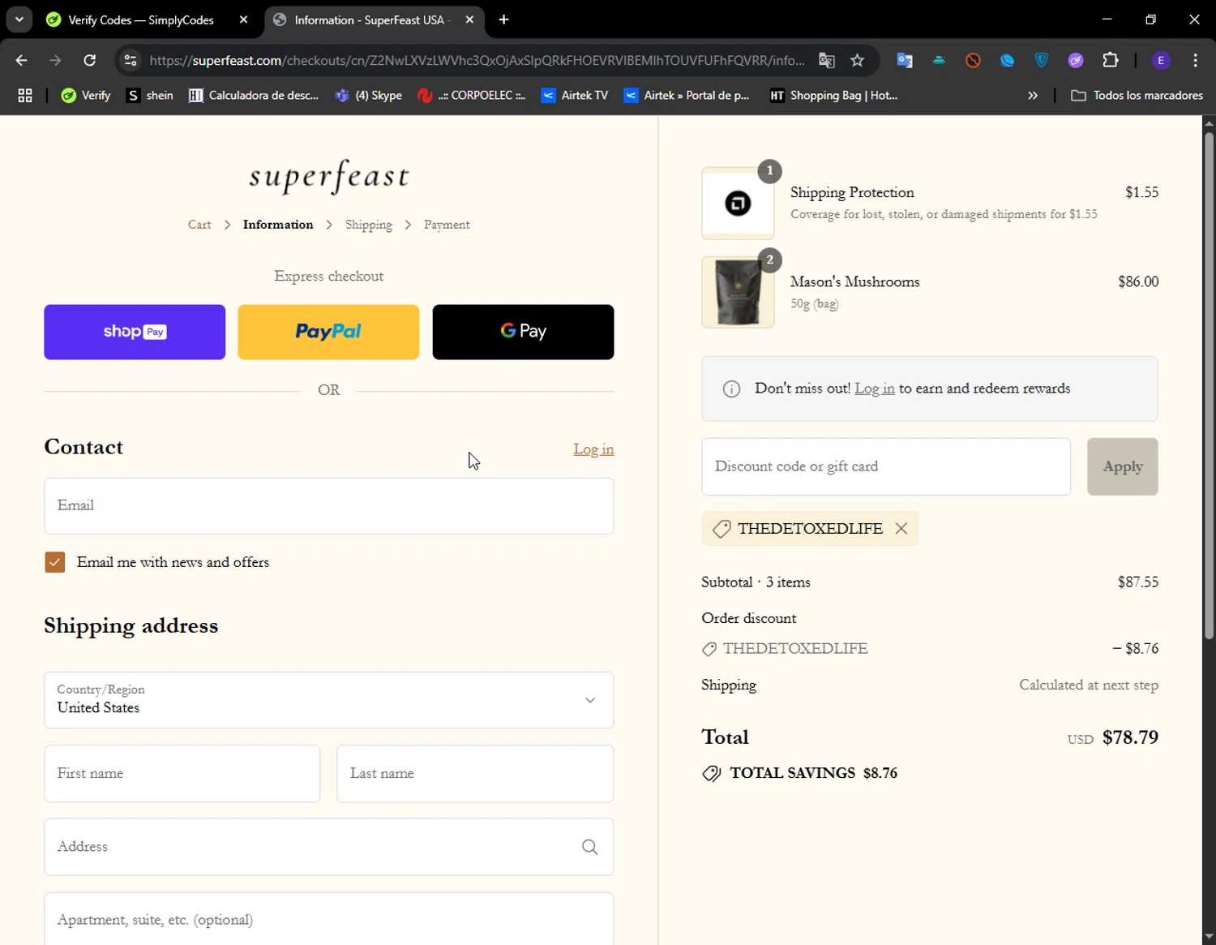Open the Todos los marcadores folder
Screen dimensions: 1216x945
(x=1137, y=96)
